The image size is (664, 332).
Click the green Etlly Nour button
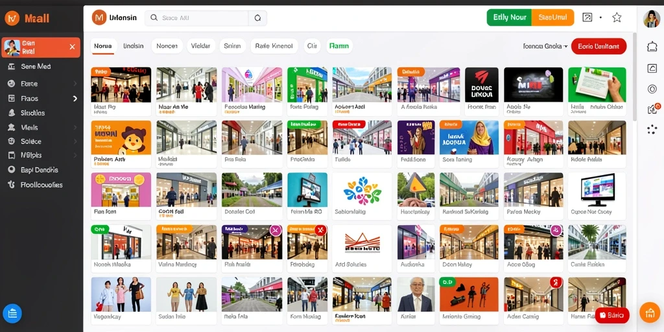pyautogui.click(x=510, y=18)
